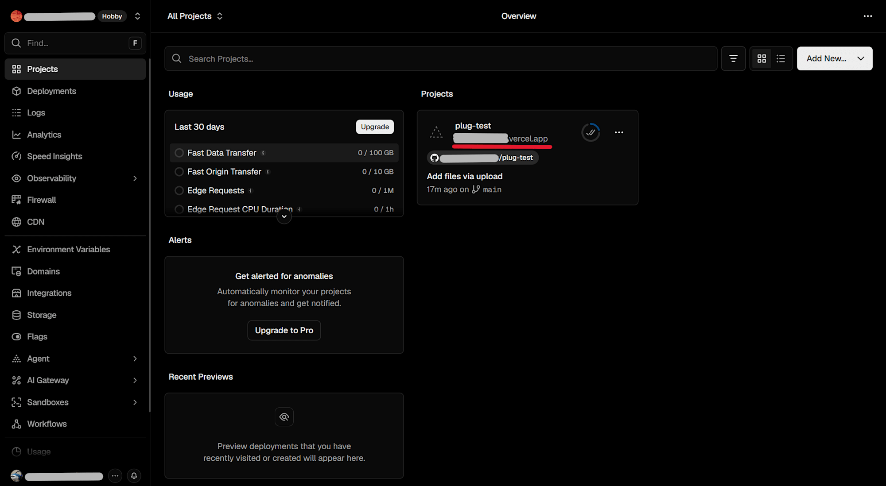This screenshot has width=886, height=486.
Task: Select the Edge Request CPU Duration circle
Action: point(179,209)
